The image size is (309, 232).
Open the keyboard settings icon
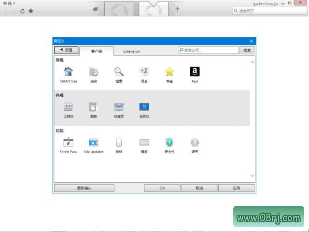[x=144, y=143]
